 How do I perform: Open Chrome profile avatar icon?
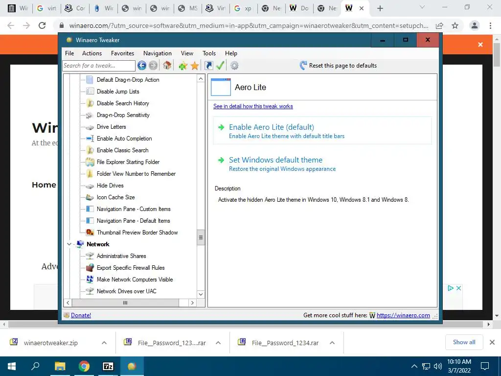tap(475, 25)
